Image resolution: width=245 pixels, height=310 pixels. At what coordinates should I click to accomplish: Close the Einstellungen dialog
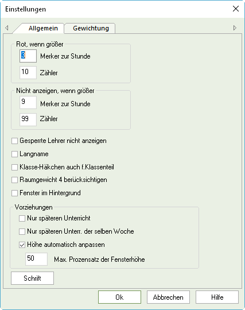point(236,9)
